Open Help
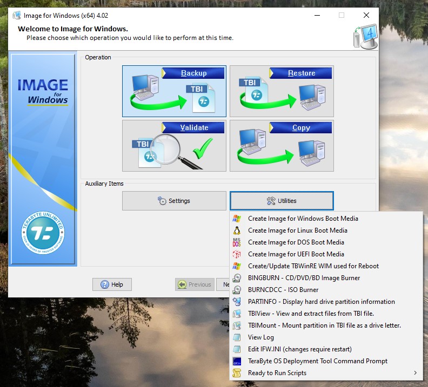 (x=112, y=284)
